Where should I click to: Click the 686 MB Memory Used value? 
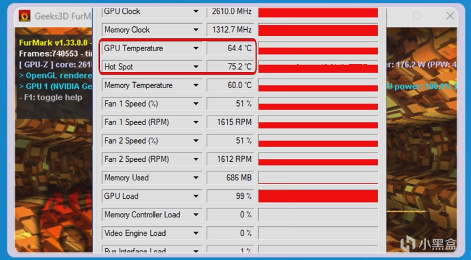(x=230, y=177)
